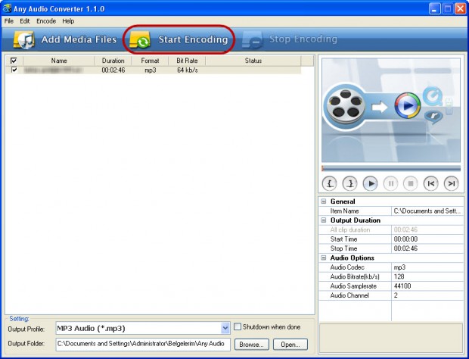Toggle the select-all checkbox in the list header

(14, 61)
